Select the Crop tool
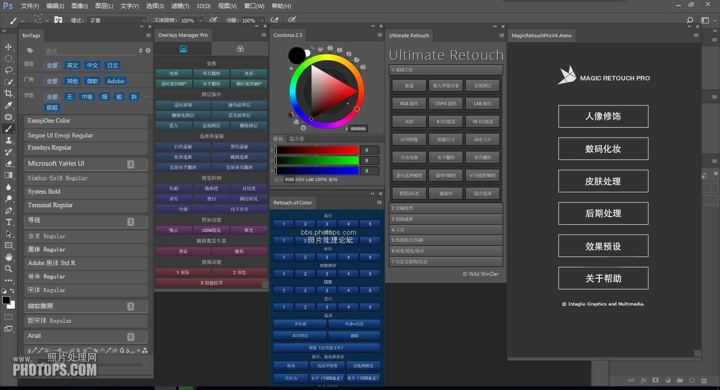The height and width of the screenshot is (390, 720). pyautogui.click(x=9, y=93)
